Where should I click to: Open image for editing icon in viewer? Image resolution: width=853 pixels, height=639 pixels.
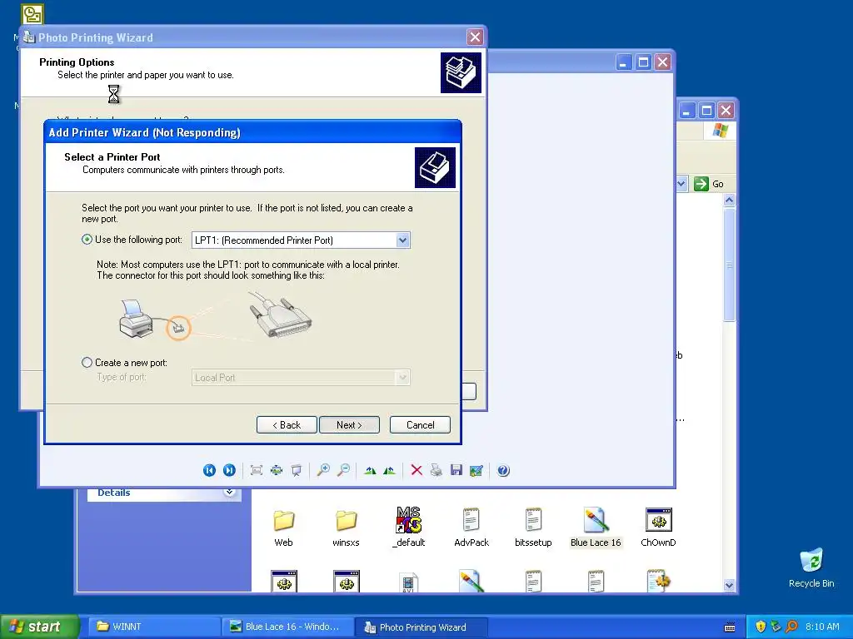pyautogui.click(x=476, y=471)
